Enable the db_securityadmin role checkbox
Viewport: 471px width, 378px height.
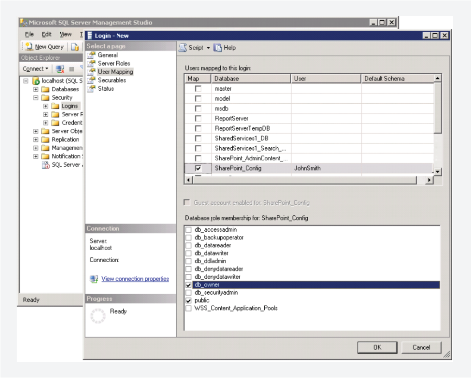point(188,292)
